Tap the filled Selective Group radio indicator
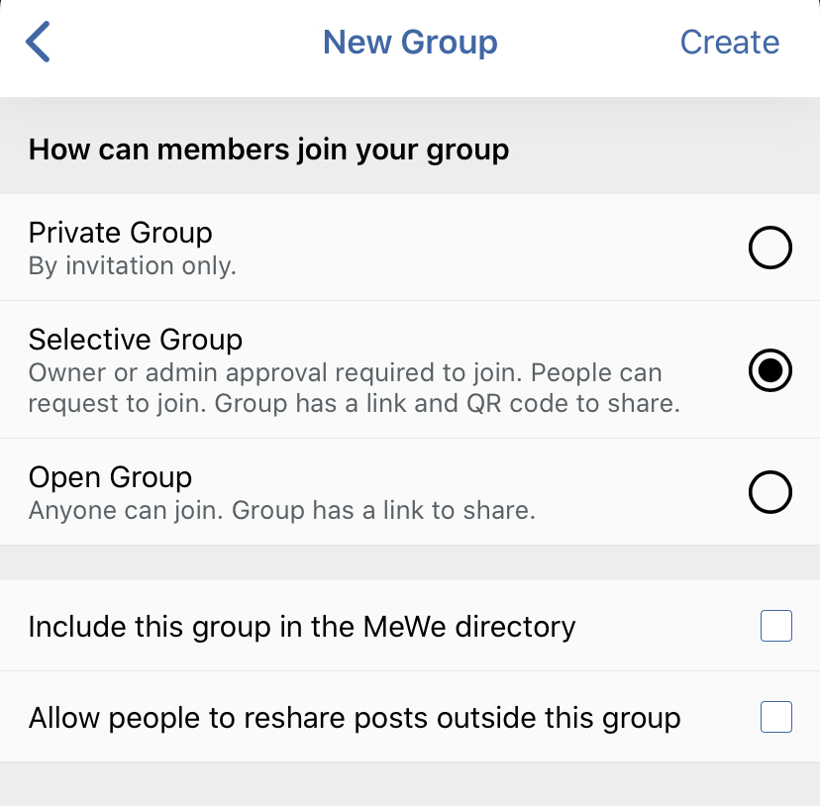The height and width of the screenshot is (806, 820). tap(769, 370)
